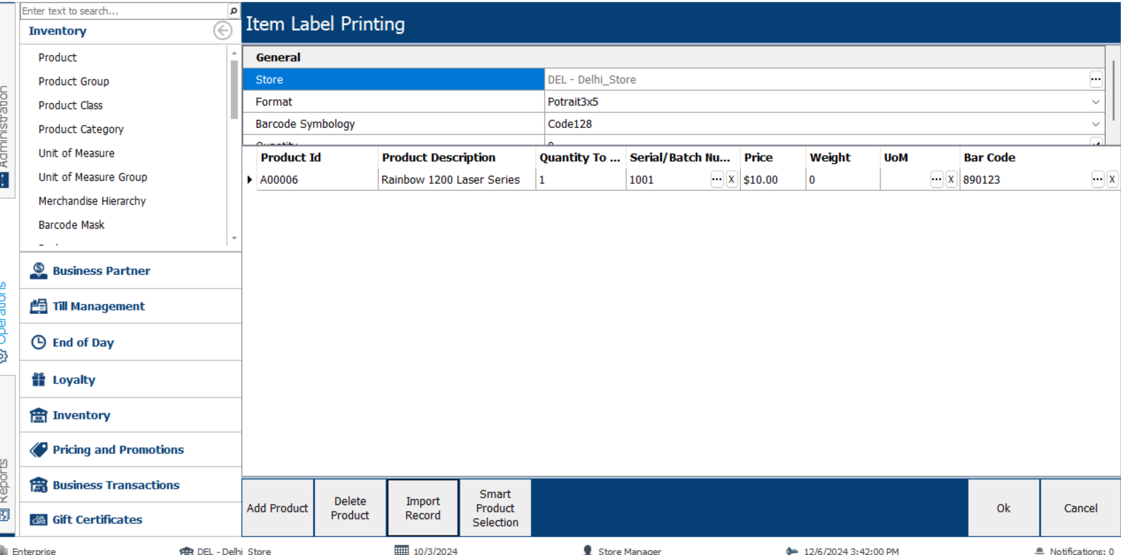Click the Bar Code column header

(x=1040, y=158)
